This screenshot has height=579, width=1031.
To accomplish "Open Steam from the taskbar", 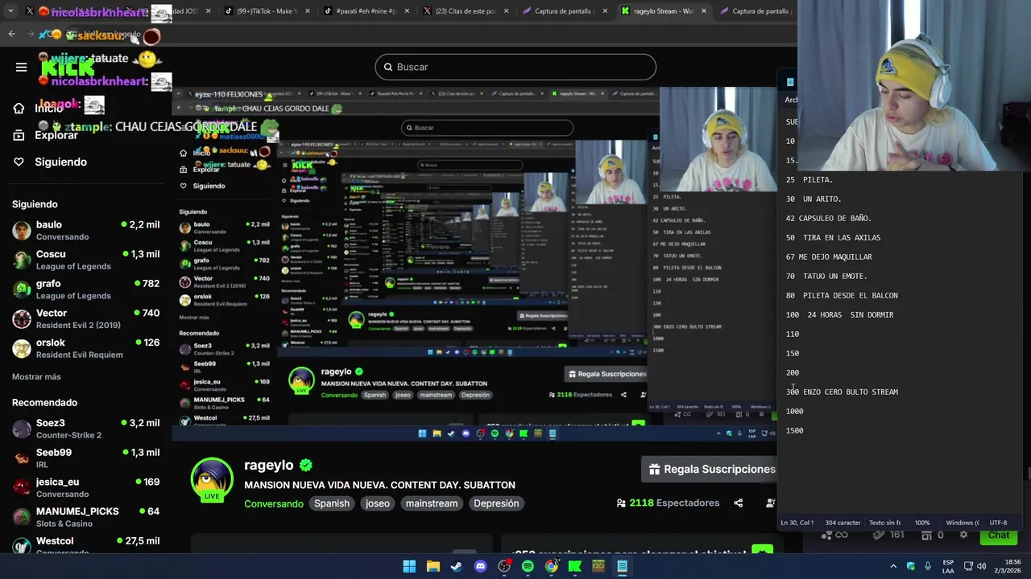I will (456, 566).
